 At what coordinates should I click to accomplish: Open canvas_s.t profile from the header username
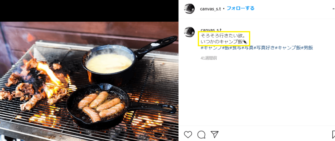210,9
